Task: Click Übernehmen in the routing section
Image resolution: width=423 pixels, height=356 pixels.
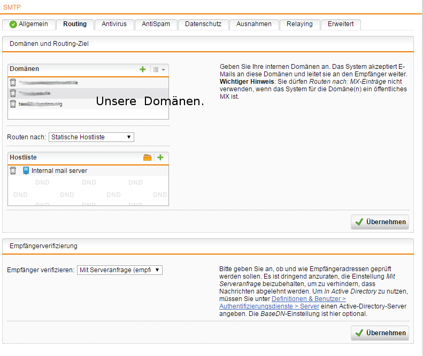Action: point(380,222)
